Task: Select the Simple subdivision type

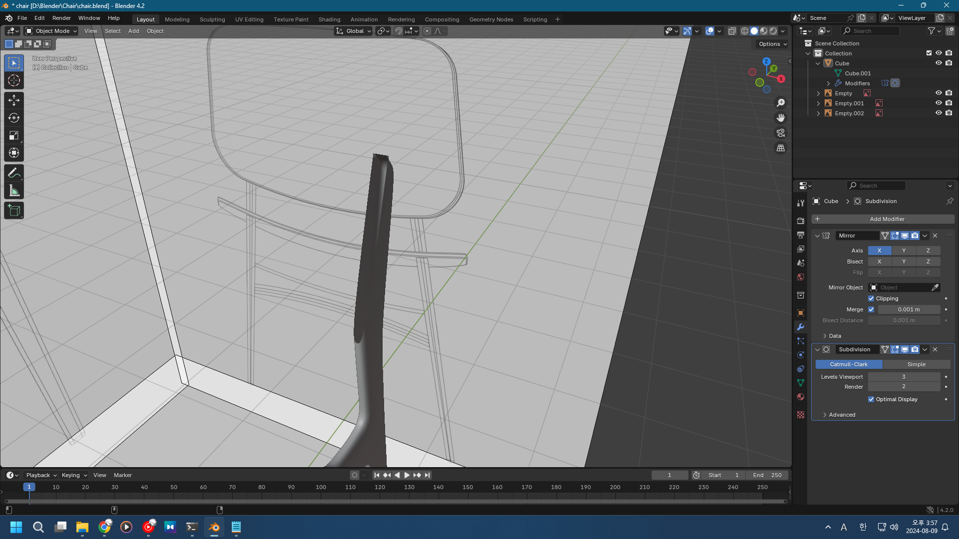Action: coord(917,364)
